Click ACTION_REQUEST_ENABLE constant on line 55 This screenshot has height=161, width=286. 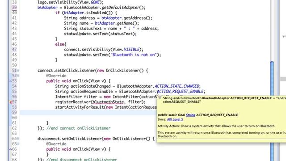point(180,91)
